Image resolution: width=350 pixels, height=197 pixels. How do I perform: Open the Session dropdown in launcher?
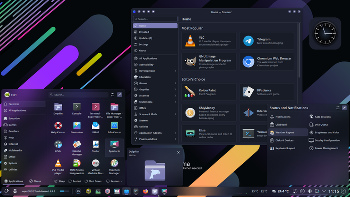(115, 181)
